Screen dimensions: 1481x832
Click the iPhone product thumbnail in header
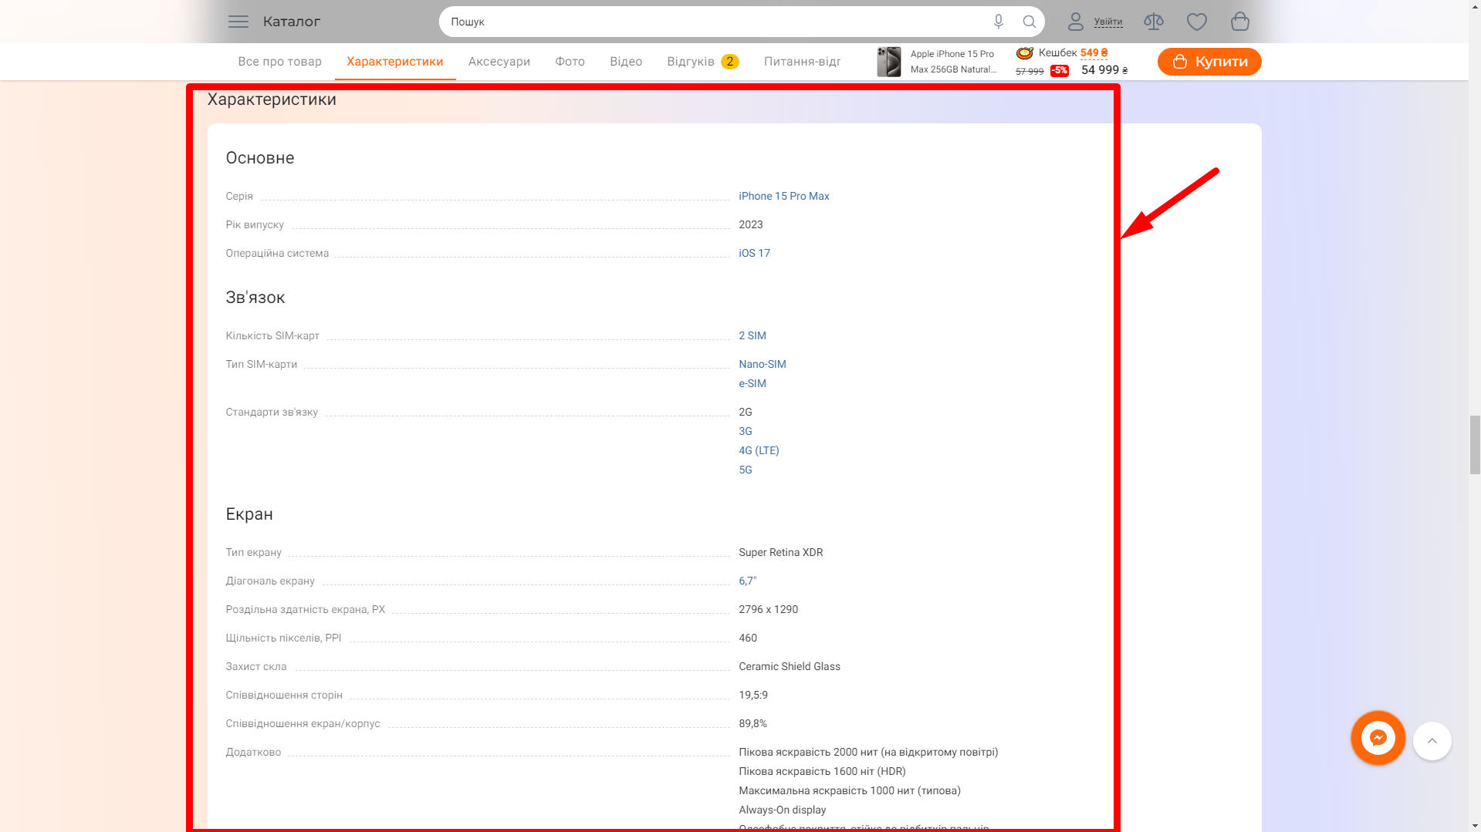click(x=888, y=62)
